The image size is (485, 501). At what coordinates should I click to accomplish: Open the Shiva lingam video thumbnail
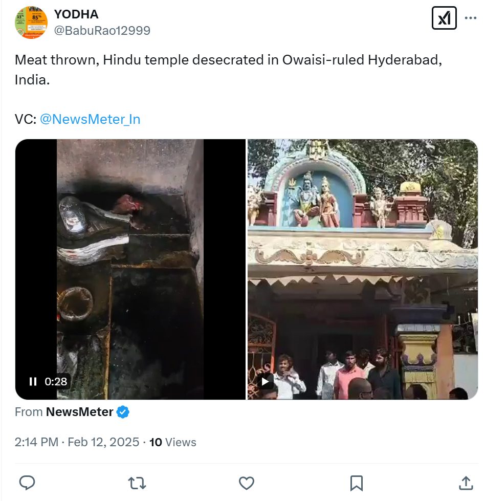130,269
